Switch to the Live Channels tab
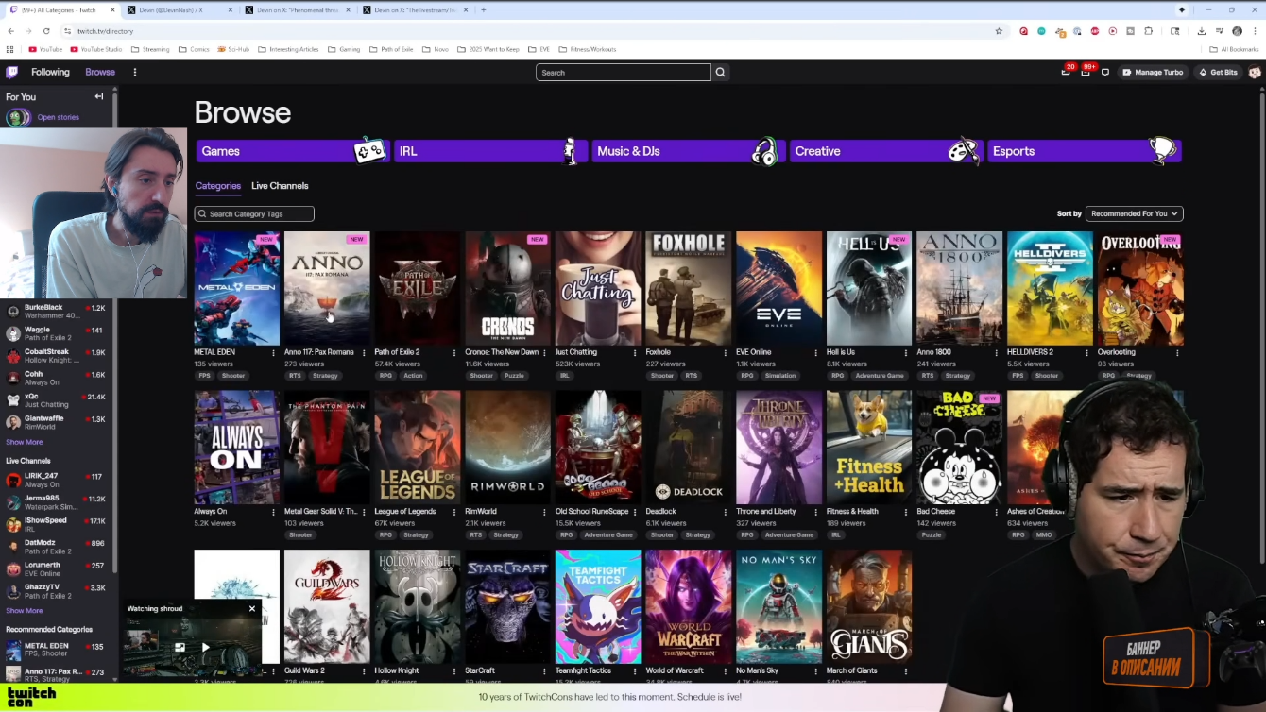 pyautogui.click(x=280, y=186)
